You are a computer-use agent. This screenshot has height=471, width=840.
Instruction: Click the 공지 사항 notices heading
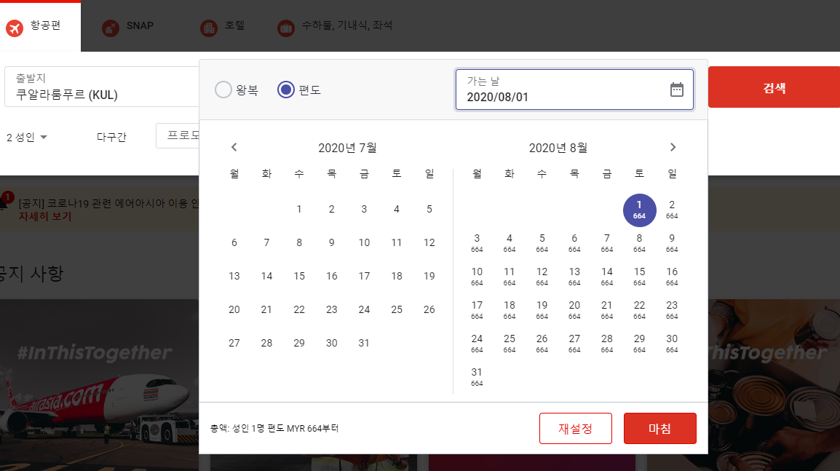point(31,274)
